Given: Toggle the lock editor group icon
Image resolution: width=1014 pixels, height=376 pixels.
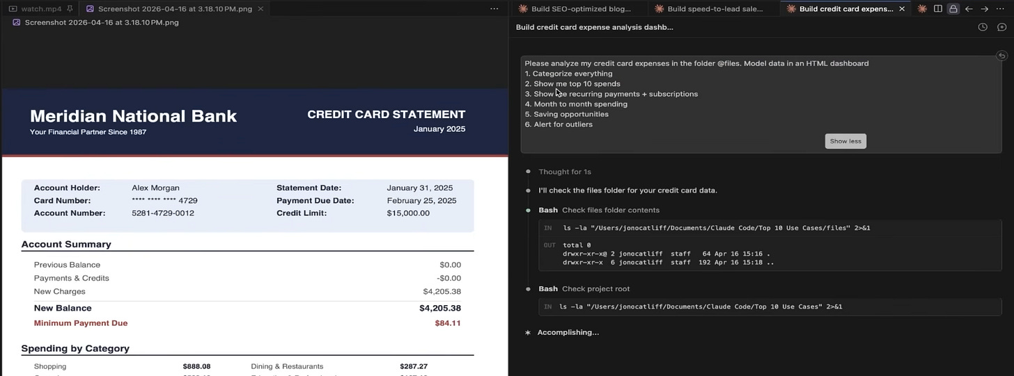Looking at the screenshot, I should point(953,9).
